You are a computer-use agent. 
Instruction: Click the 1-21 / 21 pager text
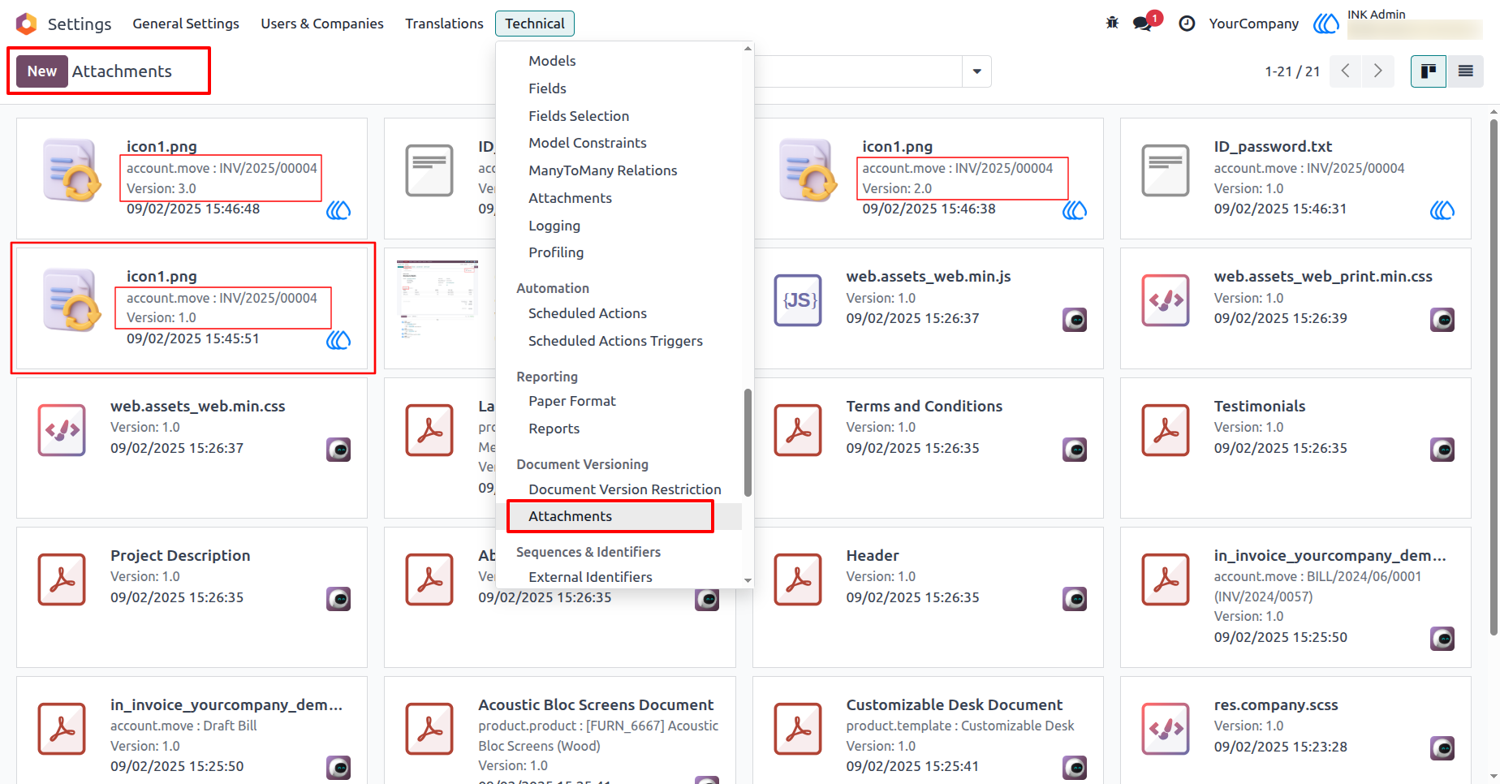pyautogui.click(x=1292, y=71)
